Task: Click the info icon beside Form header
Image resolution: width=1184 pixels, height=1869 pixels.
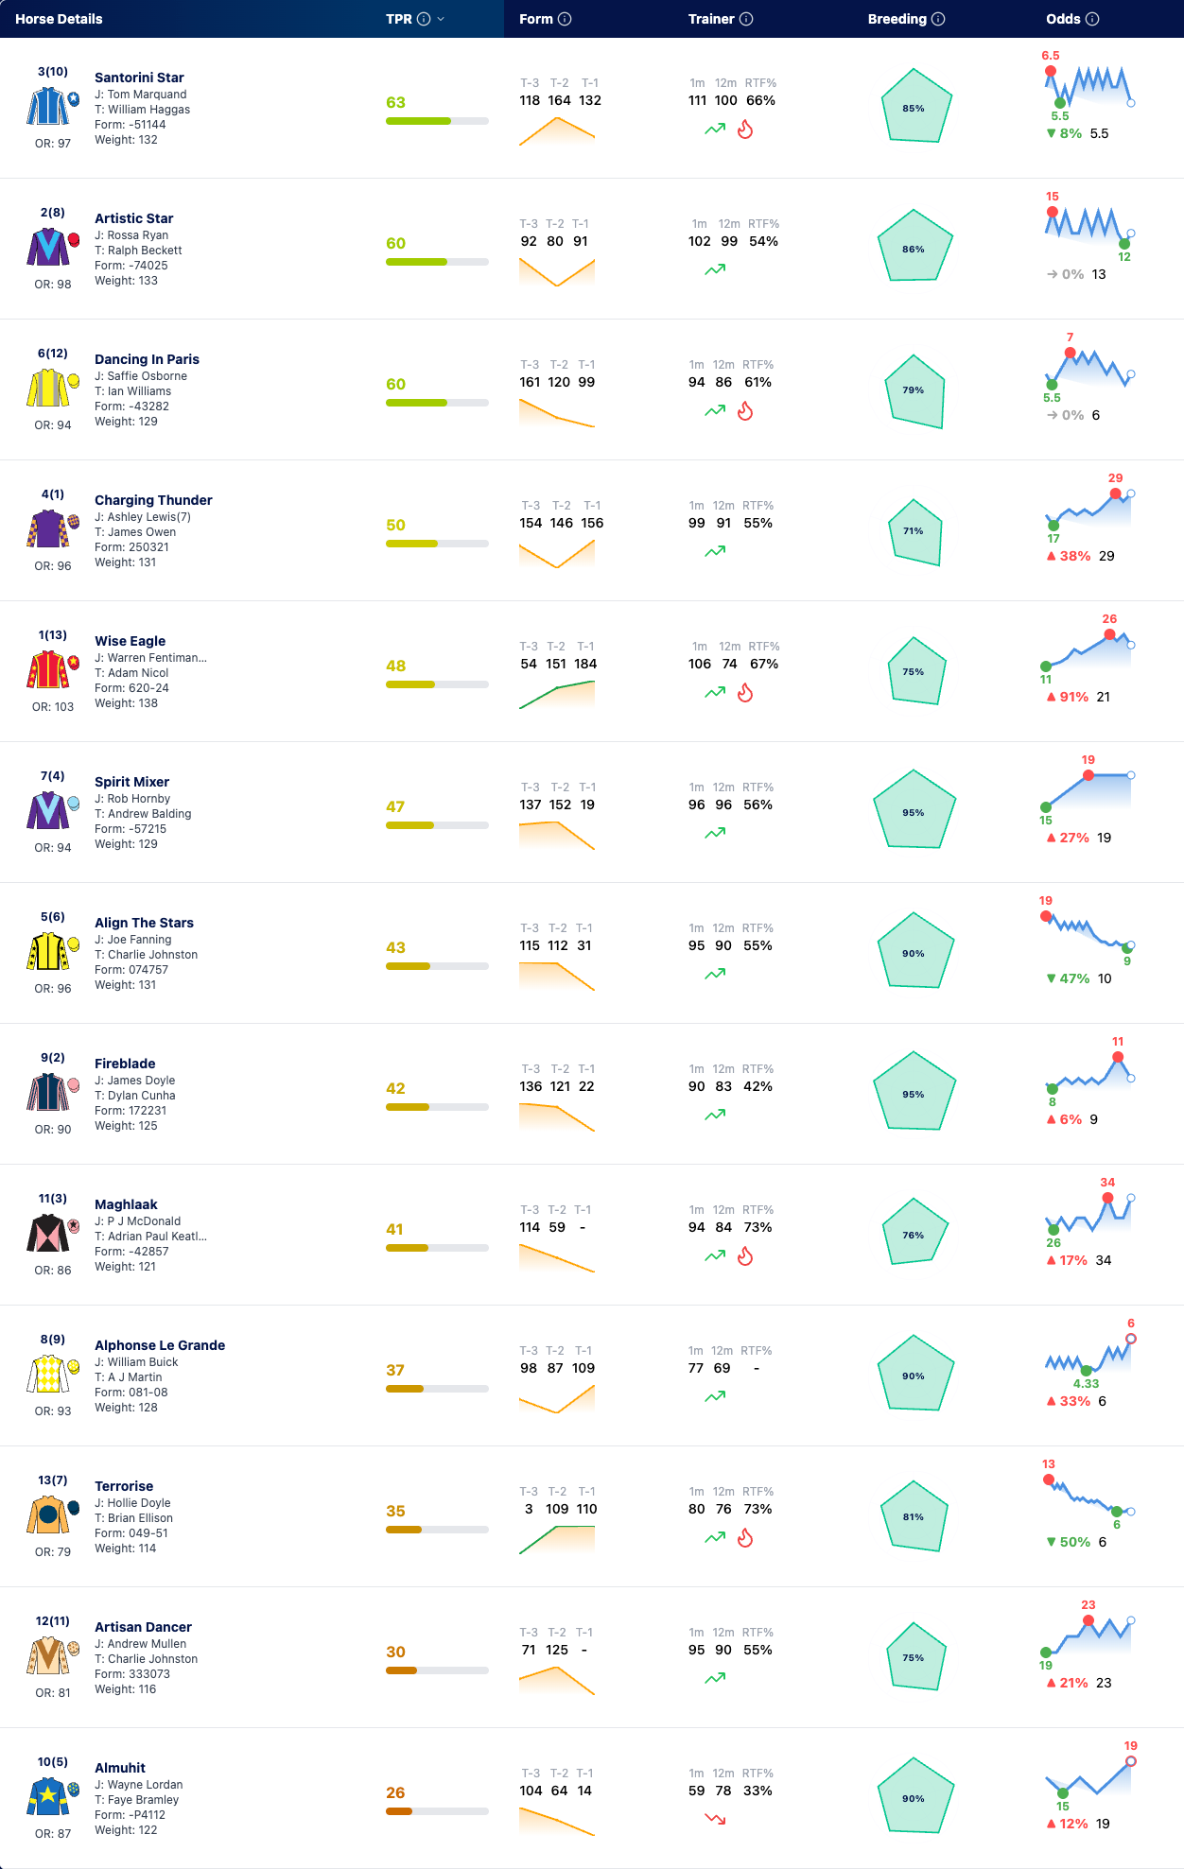Action: click(565, 19)
